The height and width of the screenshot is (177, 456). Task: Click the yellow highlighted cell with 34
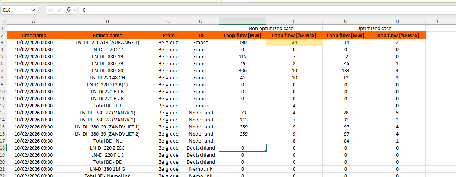tap(294, 43)
